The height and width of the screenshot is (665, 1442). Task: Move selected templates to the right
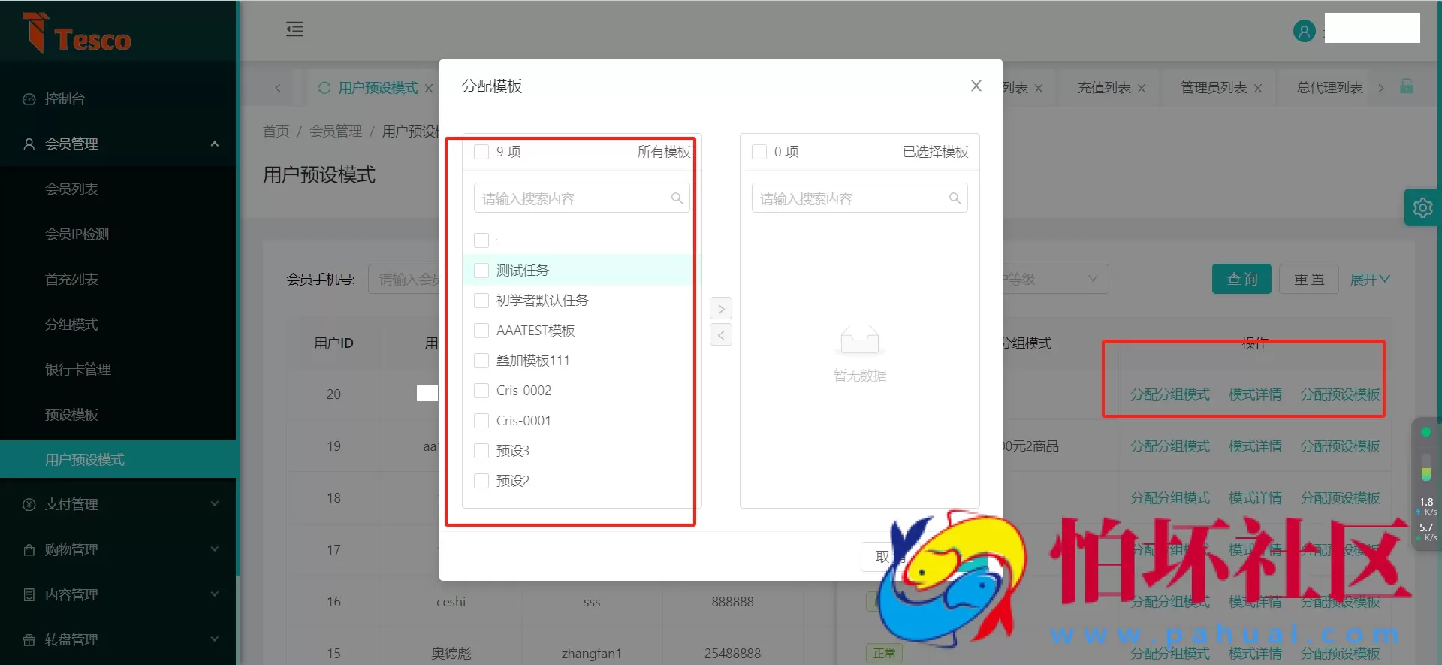coord(721,308)
